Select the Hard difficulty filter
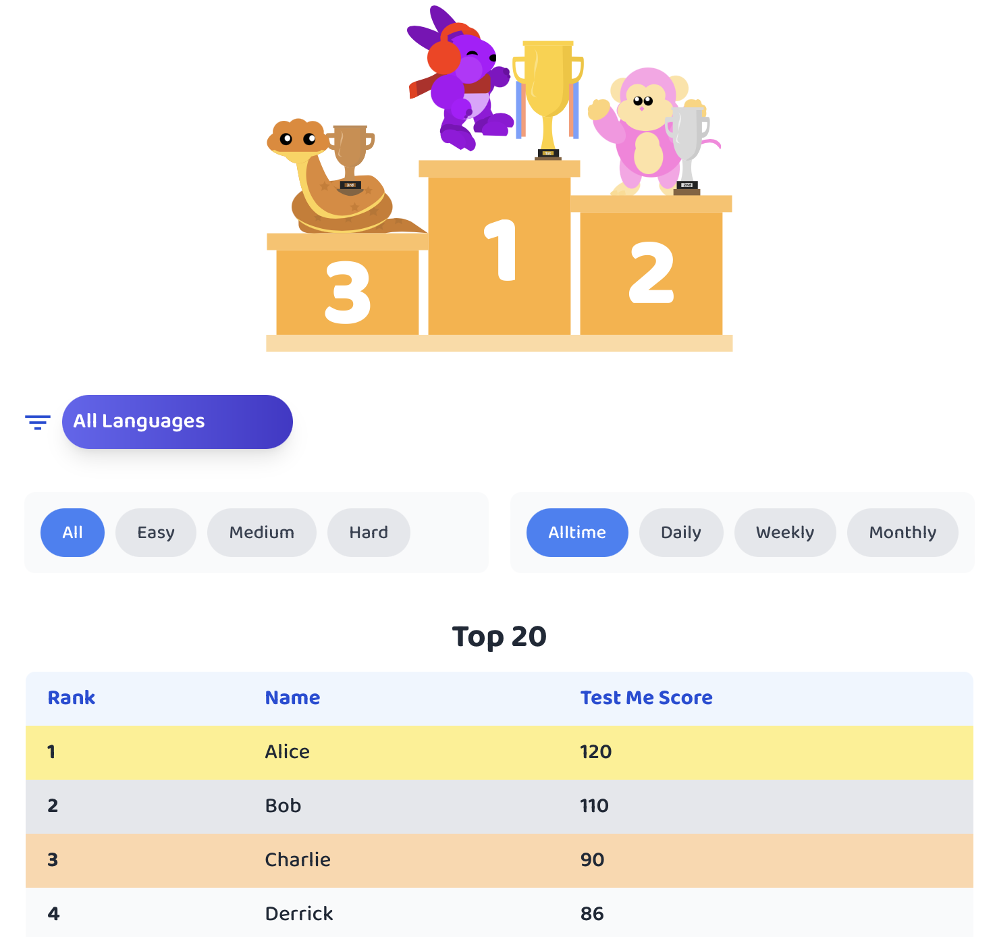Screen dimensions: 995x937 [x=369, y=533]
